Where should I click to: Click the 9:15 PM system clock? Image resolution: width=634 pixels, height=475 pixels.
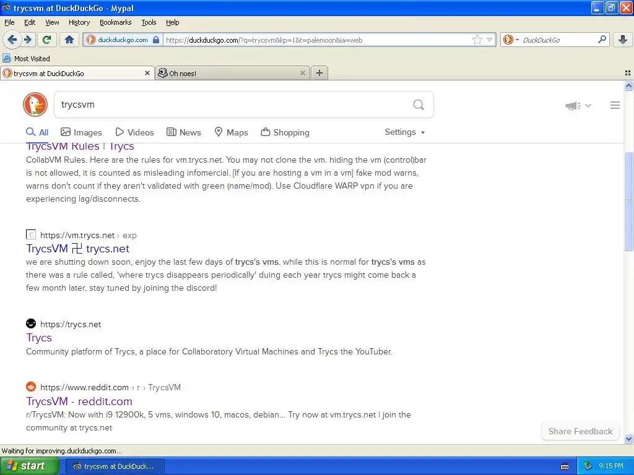[611, 466]
